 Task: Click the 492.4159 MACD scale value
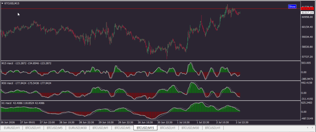[x=307, y=83]
